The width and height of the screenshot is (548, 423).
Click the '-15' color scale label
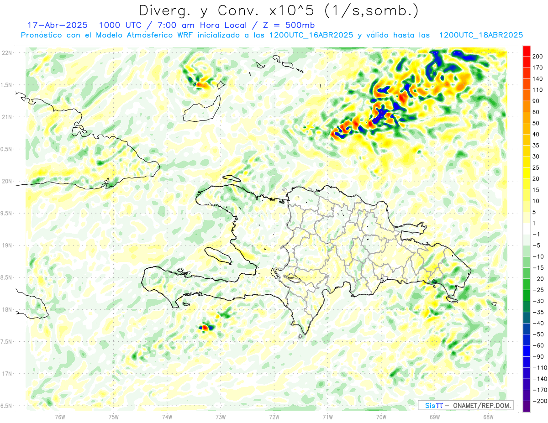[537, 268]
